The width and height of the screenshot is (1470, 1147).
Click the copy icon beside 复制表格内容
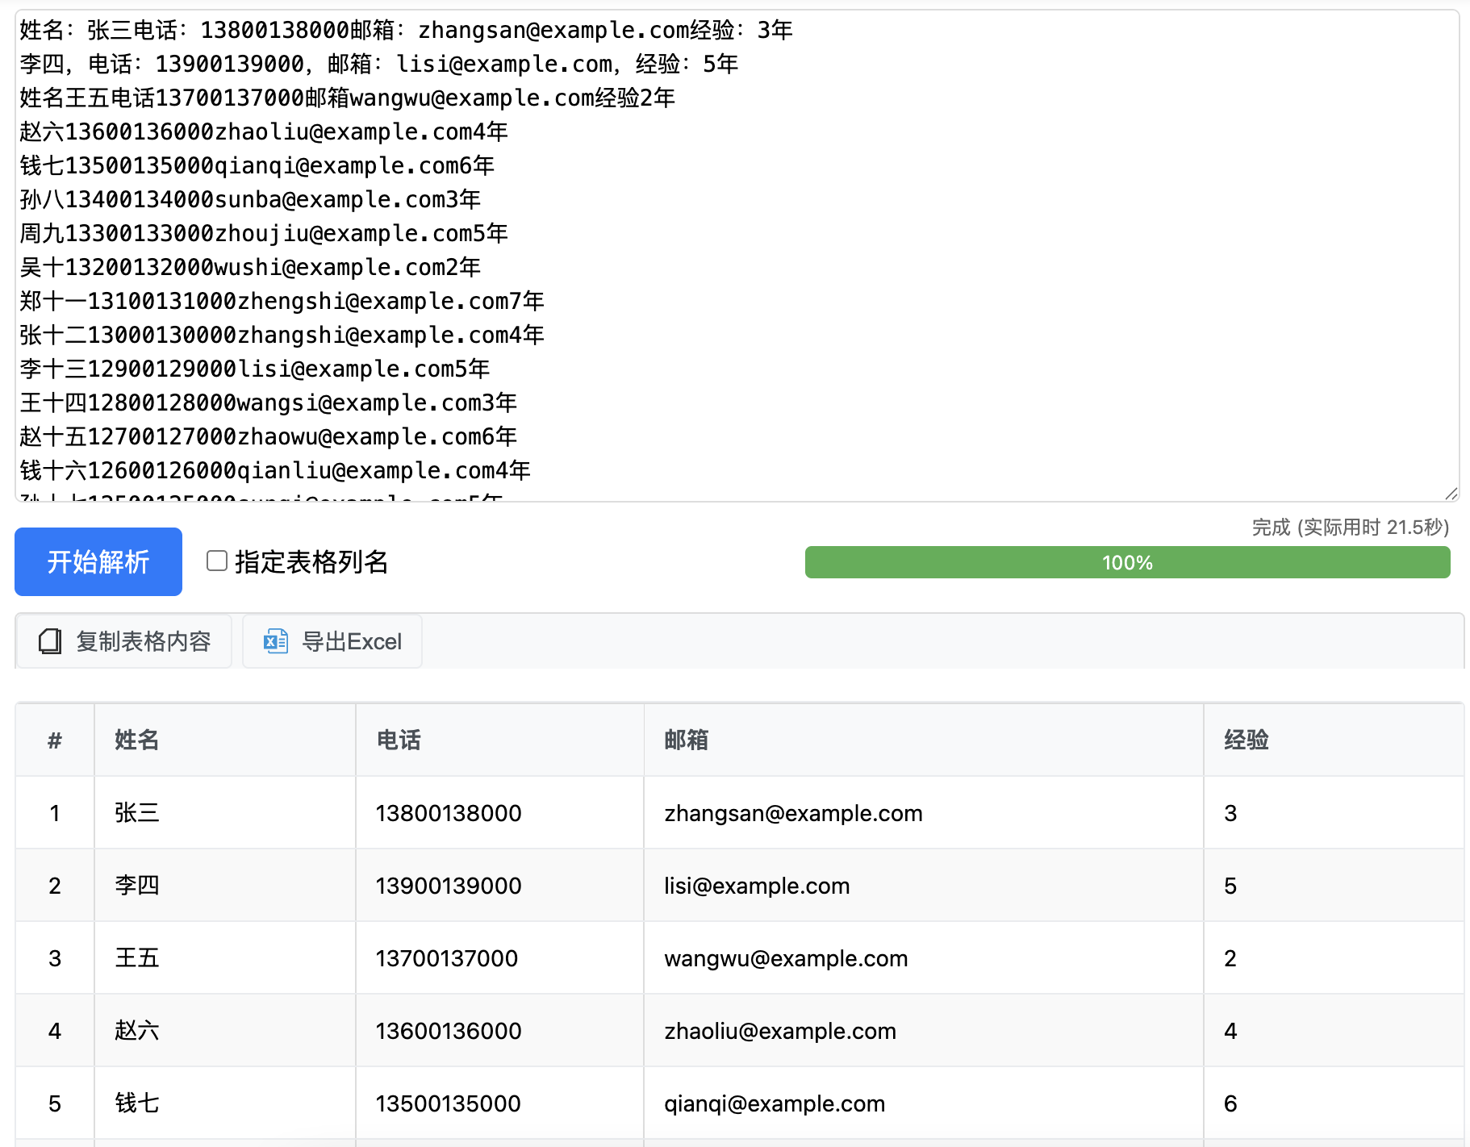click(x=50, y=641)
